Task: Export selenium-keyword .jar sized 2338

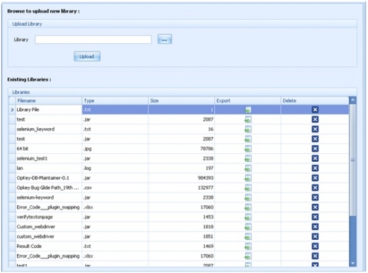Action: click(248, 197)
